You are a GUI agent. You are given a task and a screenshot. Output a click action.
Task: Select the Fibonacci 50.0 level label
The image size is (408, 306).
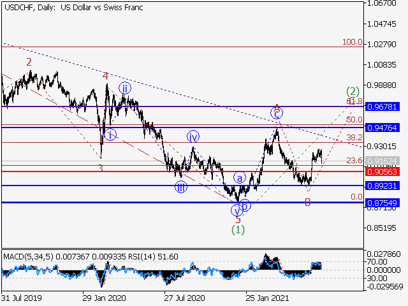tap(354, 120)
